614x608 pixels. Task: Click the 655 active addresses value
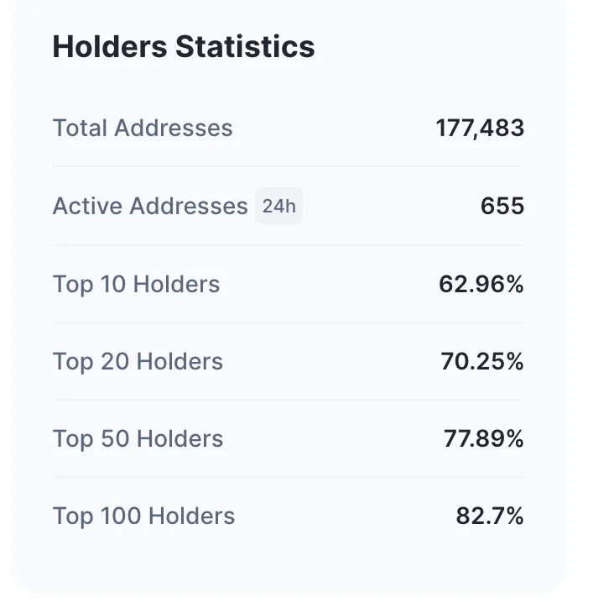(502, 206)
